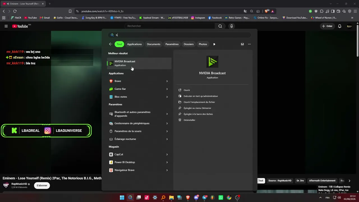
Task: Open Brave main menu hamburger
Action: point(355,11)
